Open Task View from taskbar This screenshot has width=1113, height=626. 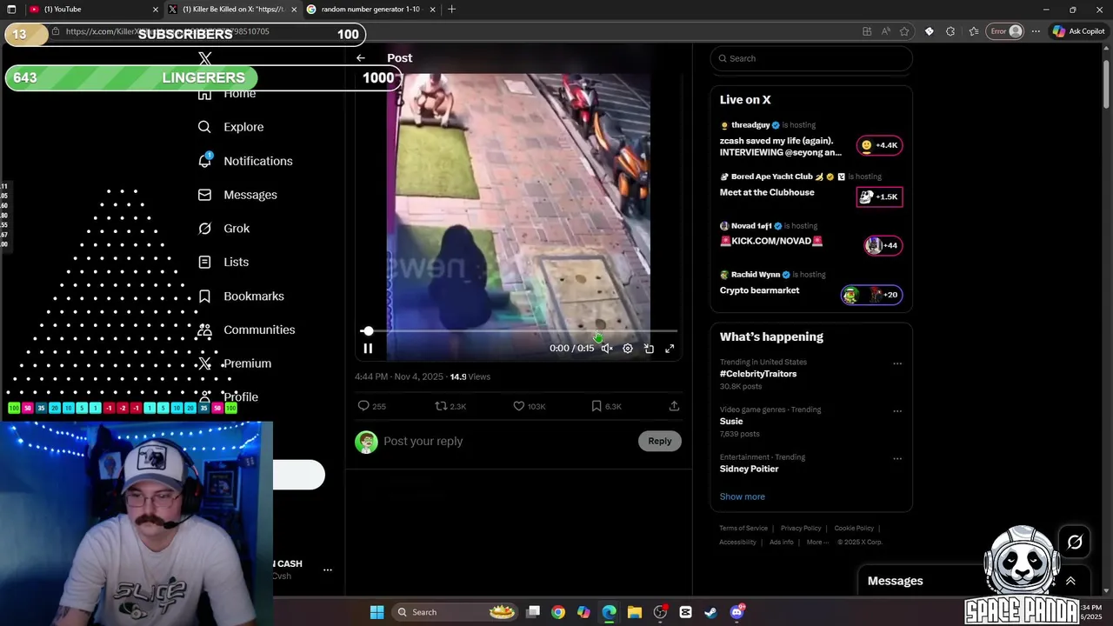point(533,612)
